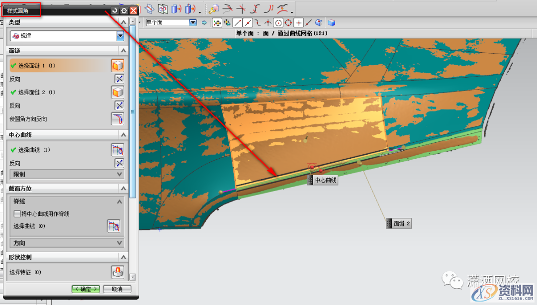Click the dialog settings gear icon
The width and height of the screenshot is (537, 305).
(x=124, y=10)
